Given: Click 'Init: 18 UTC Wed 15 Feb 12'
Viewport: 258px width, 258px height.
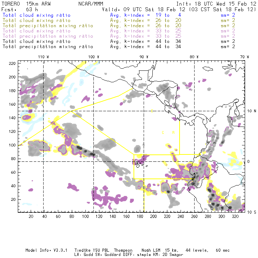Looking at the screenshot, I should pos(216,4).
